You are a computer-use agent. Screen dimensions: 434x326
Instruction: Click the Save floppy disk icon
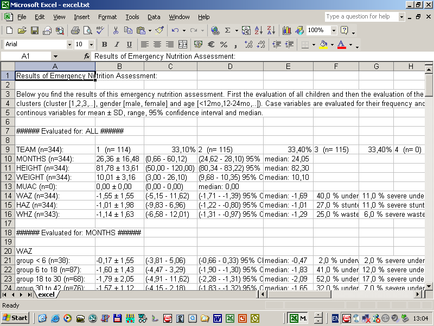click(35, 30)
